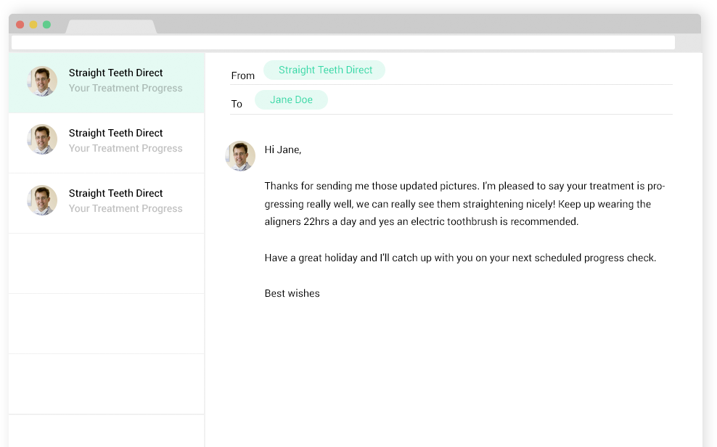Click the avatar in the highlighted email row
This screenshot has width=717, height=447.
[42, 81]
